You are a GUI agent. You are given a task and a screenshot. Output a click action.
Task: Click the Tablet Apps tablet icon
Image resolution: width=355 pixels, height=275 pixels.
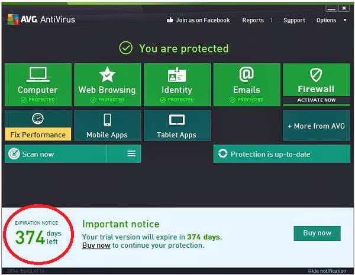click(x=177, y=120)
